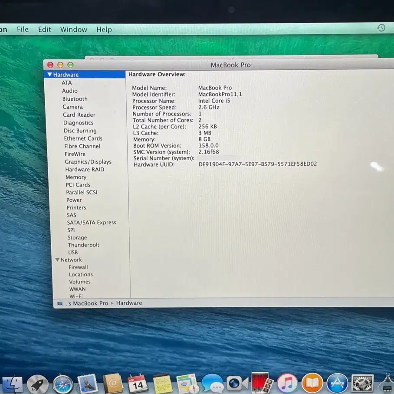Launch Launchpad rocket icon in Dock
This screenshot has height=394, width=394.
click(38, 384)
